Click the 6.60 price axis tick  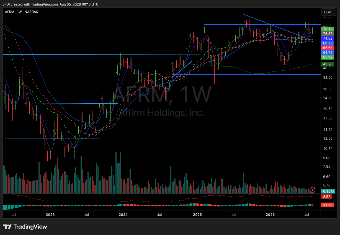[327, 177]
